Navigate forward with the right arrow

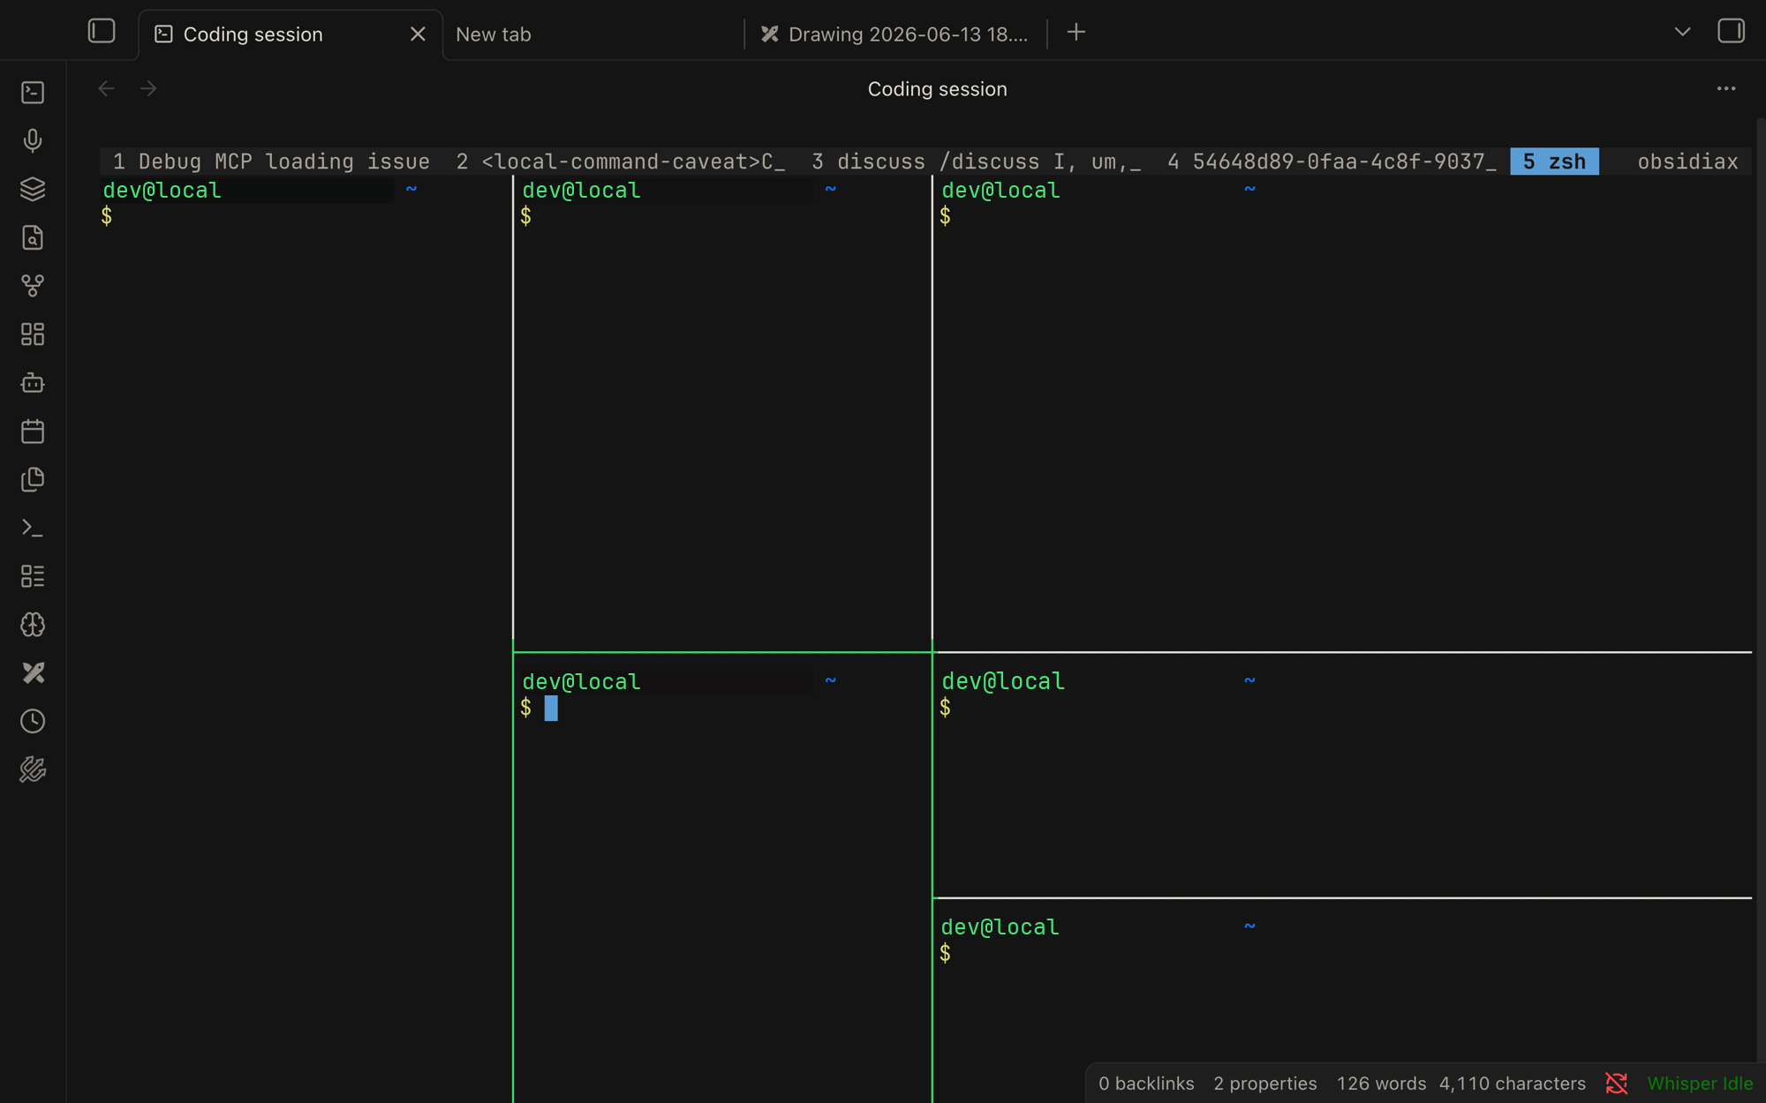148,88
